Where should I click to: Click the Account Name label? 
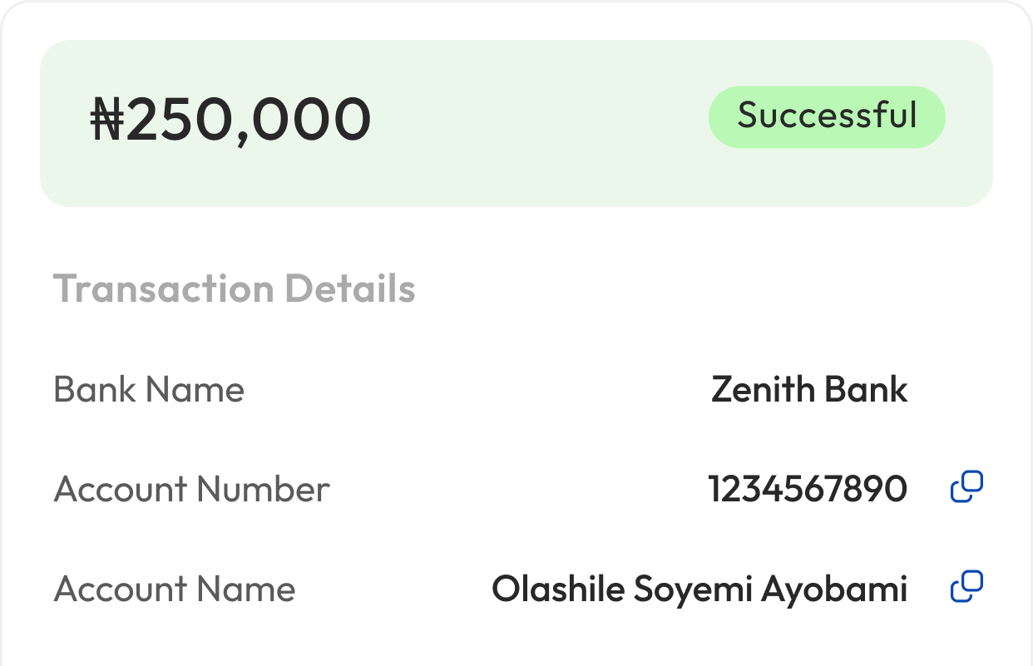click(x=175, y=589)
